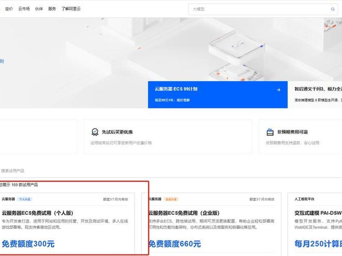Click 非预期费用支持退款 description text
This screenshot has width=342, height=256.
292,143
